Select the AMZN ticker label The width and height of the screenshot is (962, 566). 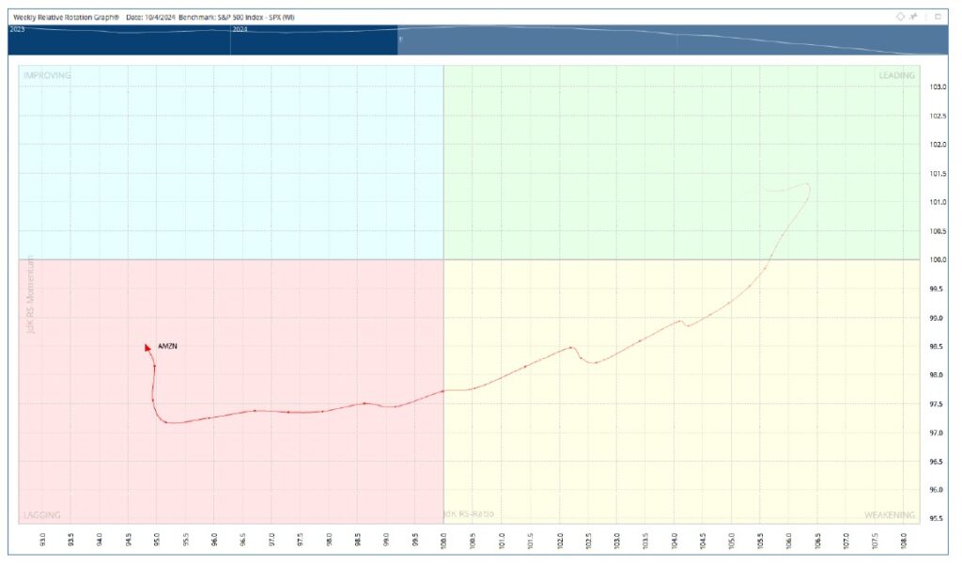168,347
